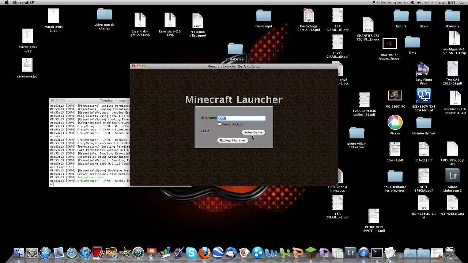The image size is (468, 263).
Task: Open the Apple menu
Action: click(6, 3)
